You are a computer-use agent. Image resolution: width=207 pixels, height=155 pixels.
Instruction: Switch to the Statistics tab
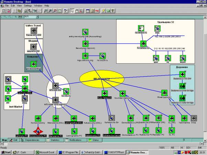55,140
